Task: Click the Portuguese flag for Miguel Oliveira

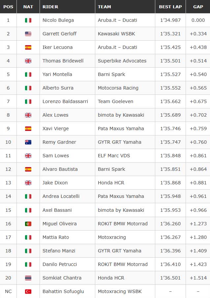Action: [28, 224]
